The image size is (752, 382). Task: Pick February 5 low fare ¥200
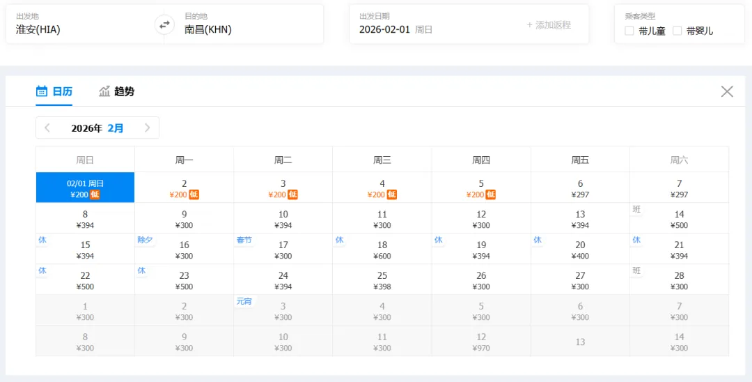pyautogui.click(x=481, y=187)
